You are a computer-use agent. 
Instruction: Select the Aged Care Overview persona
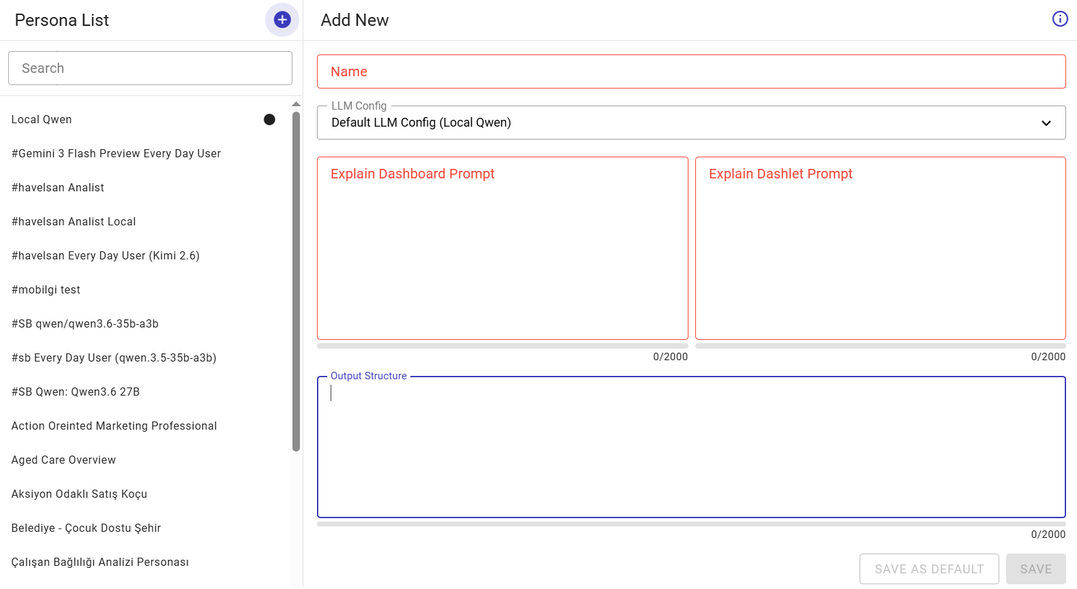[x=145, y=460]
